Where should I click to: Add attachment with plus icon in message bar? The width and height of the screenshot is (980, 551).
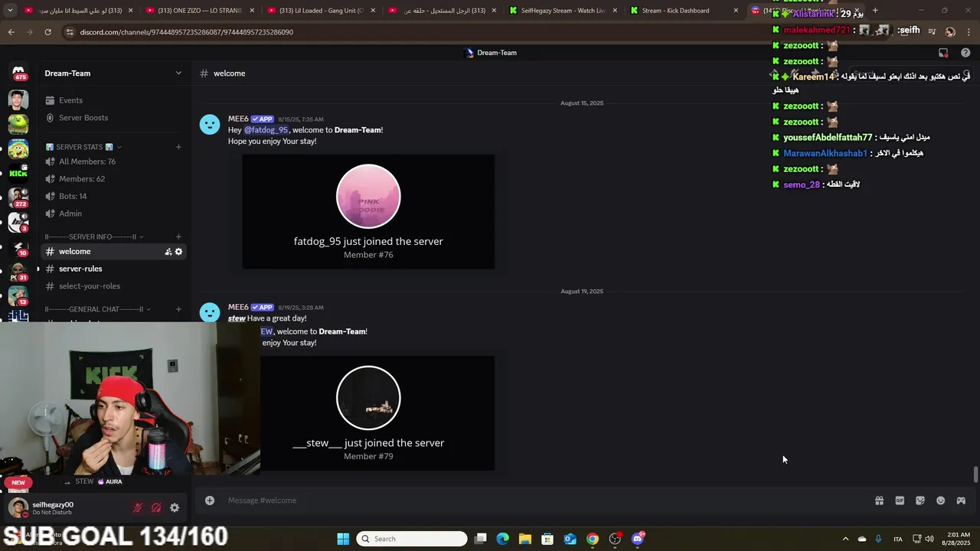(210, 500)
